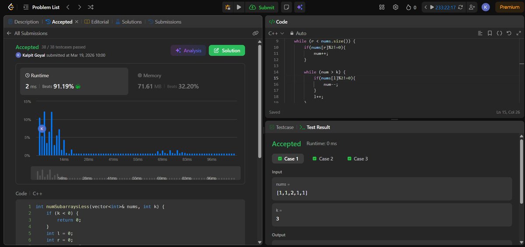Image resolution: width=525 pixels, height=247 pixels.
Task: Open the Solutions tab
Action: pos(129,22)
